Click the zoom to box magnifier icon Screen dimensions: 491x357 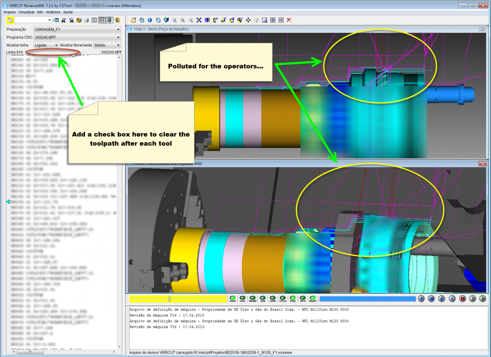174,20
